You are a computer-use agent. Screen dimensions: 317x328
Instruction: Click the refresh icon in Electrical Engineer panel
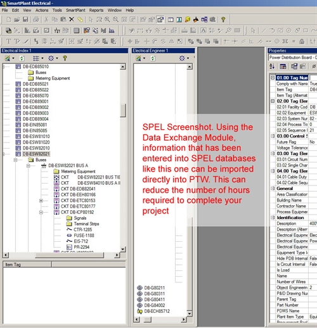point(153,58)
